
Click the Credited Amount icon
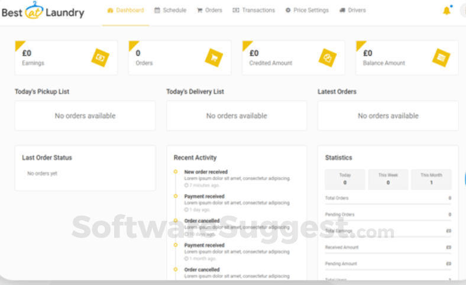(327, 57)
